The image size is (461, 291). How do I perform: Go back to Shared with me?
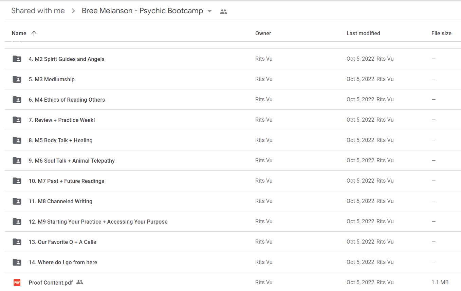[38, 11]
